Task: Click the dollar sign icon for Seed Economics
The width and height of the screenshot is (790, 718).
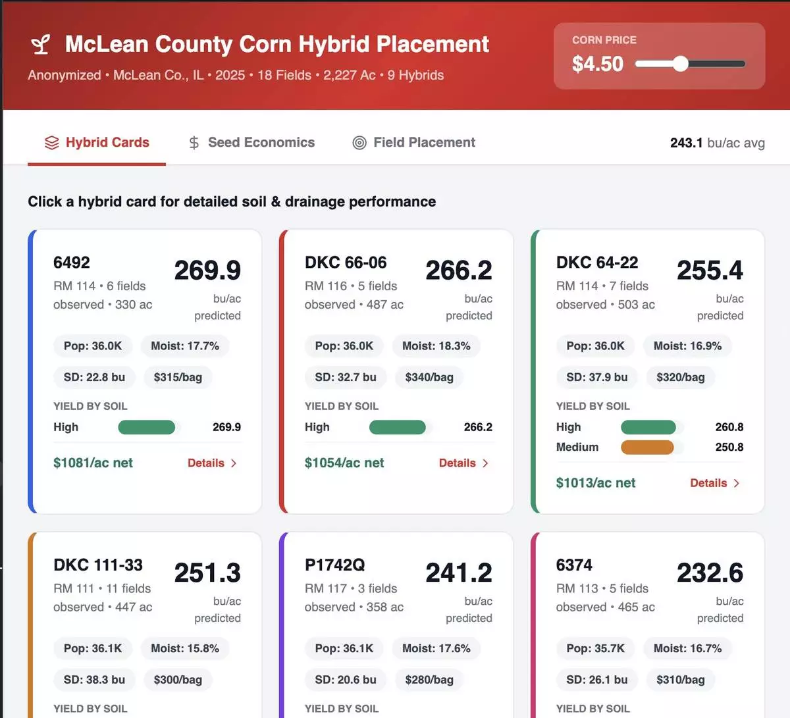Action: tap(194, 142)
